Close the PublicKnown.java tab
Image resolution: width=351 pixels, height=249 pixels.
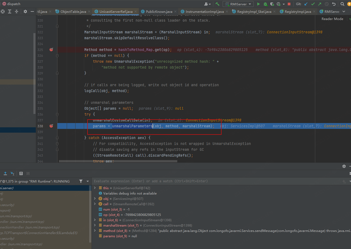(x=175, y=11)
